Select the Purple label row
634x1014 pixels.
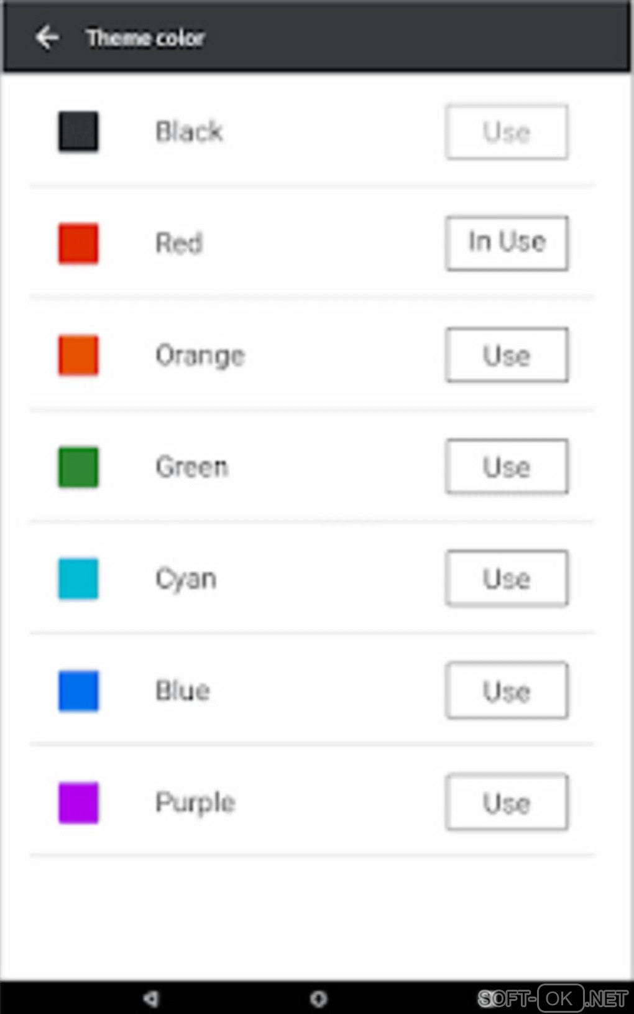click(195, 802)
